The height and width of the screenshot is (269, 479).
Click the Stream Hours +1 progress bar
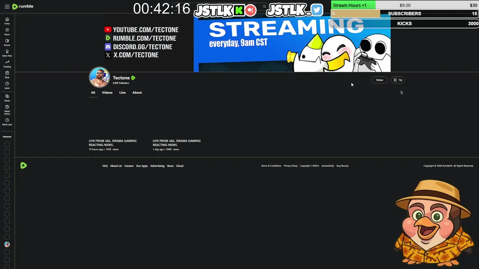click(405, 5)
